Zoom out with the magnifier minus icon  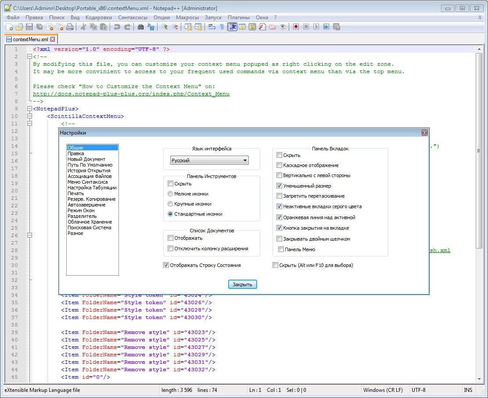click(x=175, y=27)
